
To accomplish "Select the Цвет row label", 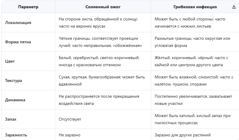I will coord(10,61).
